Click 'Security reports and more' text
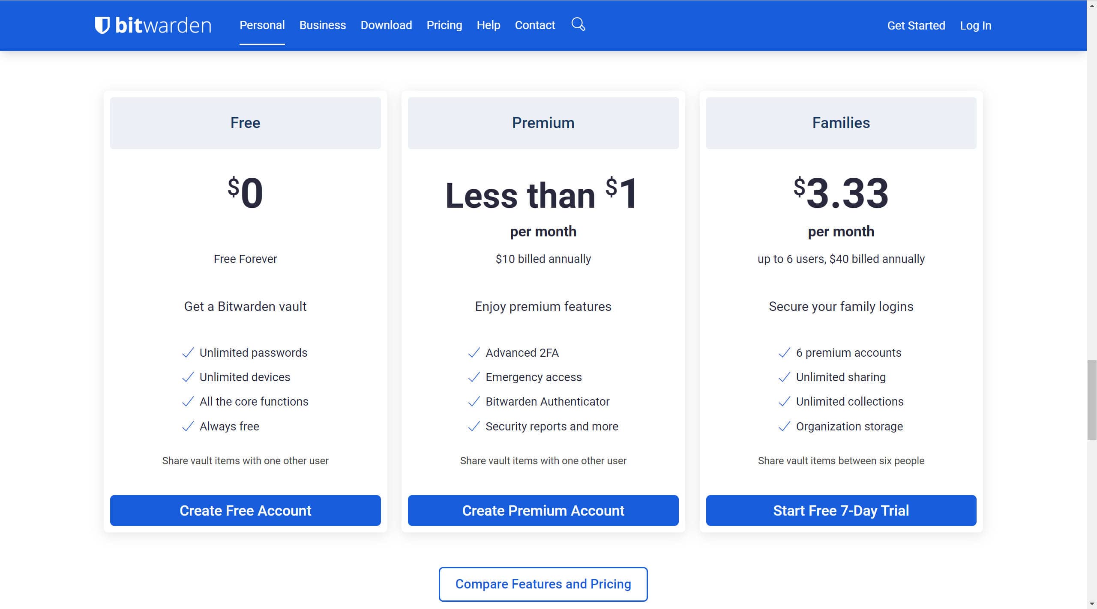 (551, 426)
